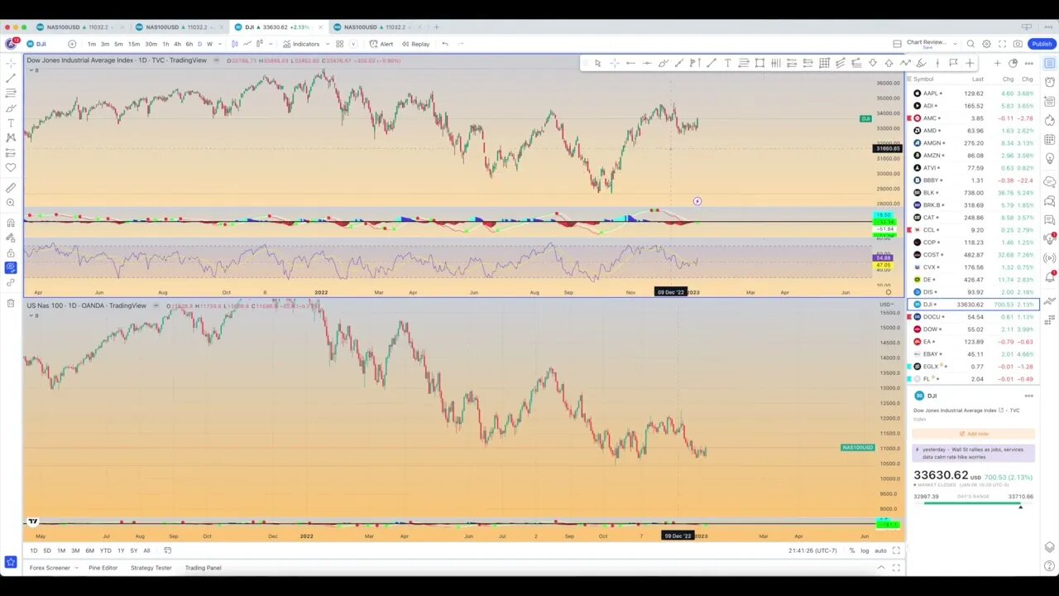Screen dimensions: 1059x596
Task: Open chart style dropdown chevron
Action: point(271,44)
